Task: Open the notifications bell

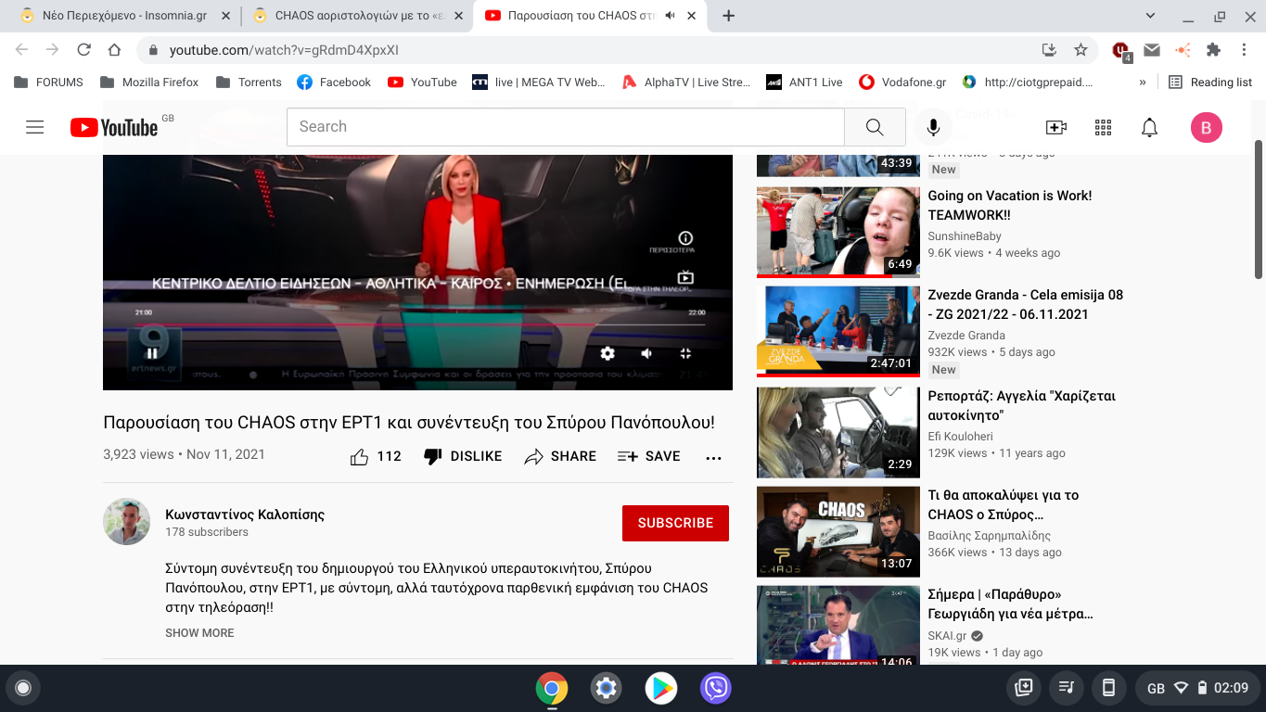Action: click(x=1149, y=128)
